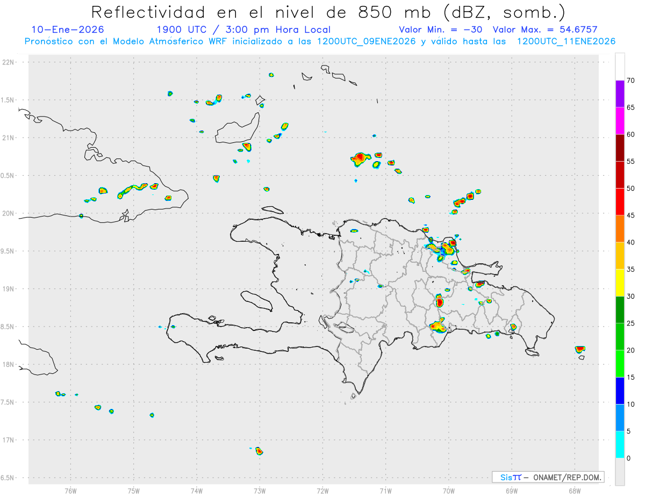Screen dimensions: 645x498
Task: Pick the magenta 60–65 dBZ colorbar segment
Action: (x=620, y=121)
